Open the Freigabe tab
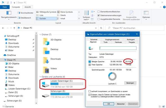The height and width of the screenshot is (108, 166). [132, 42]
